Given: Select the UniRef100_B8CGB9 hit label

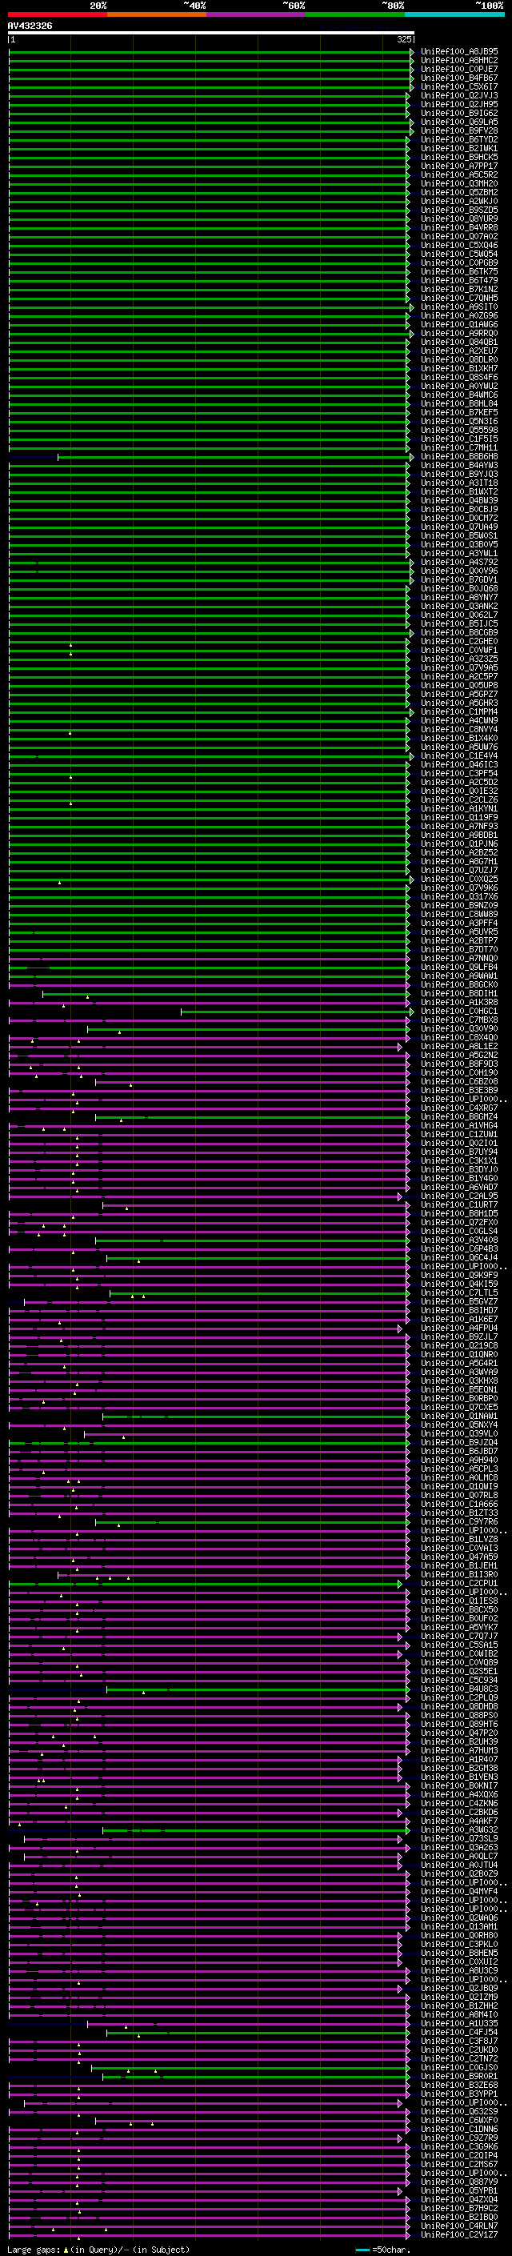Looking at the screenshot, I should pyautogui.click(x=459, y=633).
